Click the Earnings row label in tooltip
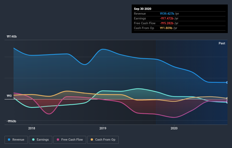 coord(140,18)
